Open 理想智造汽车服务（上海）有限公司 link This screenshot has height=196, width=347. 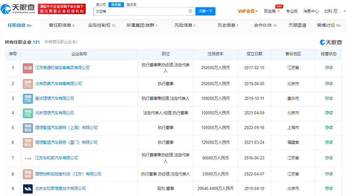tap(66, 127)
